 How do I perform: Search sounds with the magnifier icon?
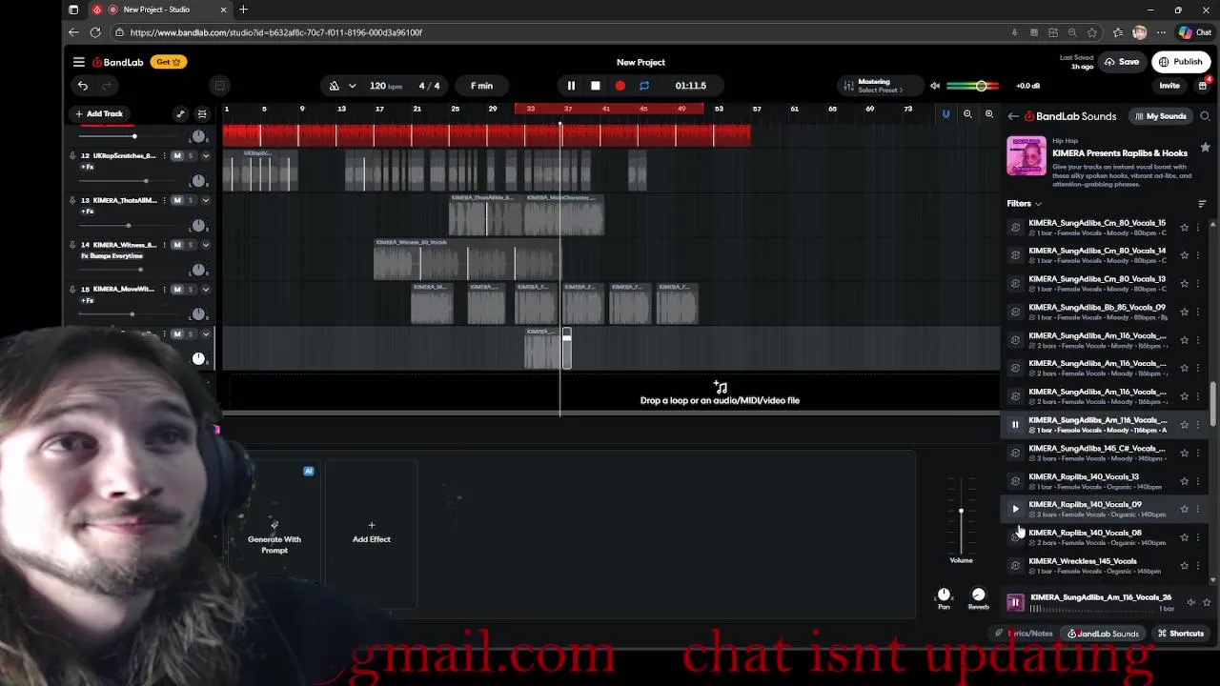1205,116
